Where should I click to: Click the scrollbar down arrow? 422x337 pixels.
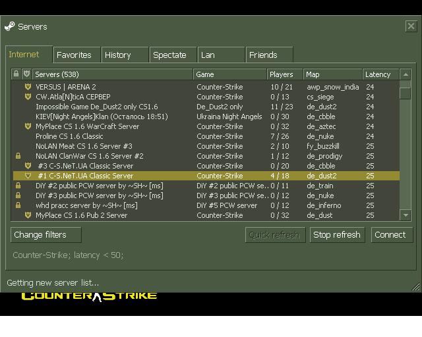click(406, 215)
